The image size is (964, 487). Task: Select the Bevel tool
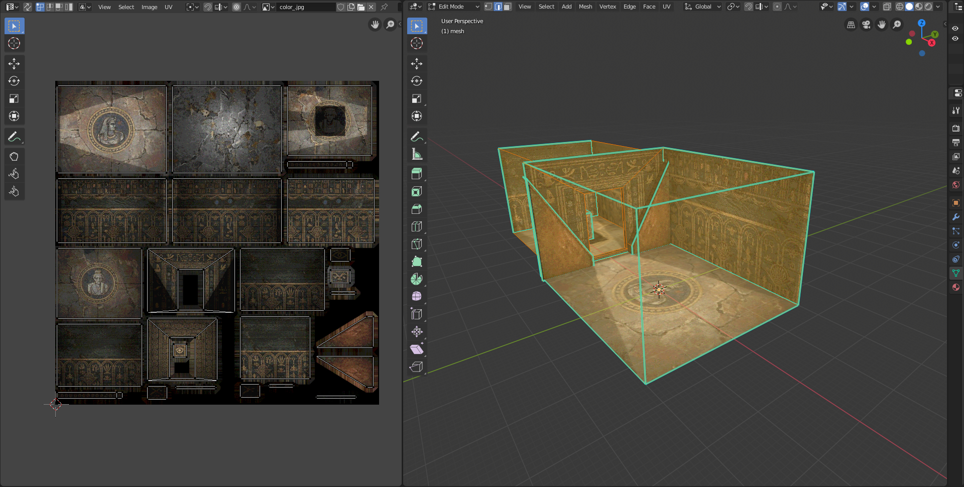click(x=416, y=209)
